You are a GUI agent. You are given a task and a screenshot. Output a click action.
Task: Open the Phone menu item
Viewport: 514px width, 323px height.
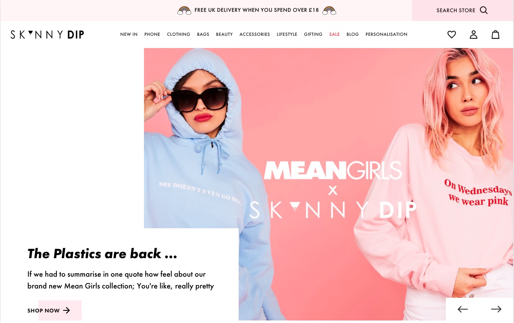coord(152,35)
